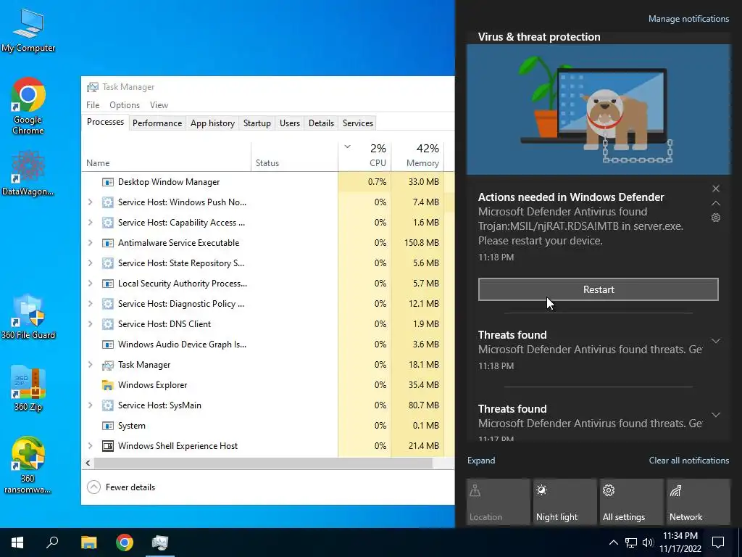
Task: Select Windows Audio Device Graph Is... row
Action: pos(268,344)
